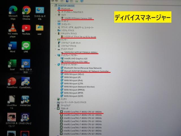Viewport: 181px width, 136px height.
Task: Select the DESKTOP-UBIAVEI root node
Action: pos(66,6)
